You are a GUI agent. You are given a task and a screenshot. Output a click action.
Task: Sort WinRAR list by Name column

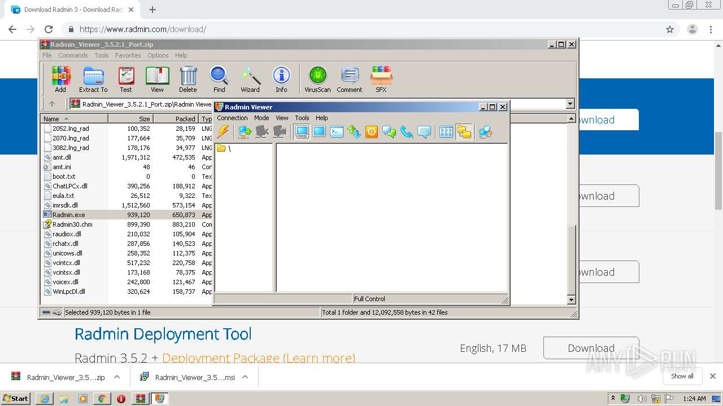tap(74, 118)
